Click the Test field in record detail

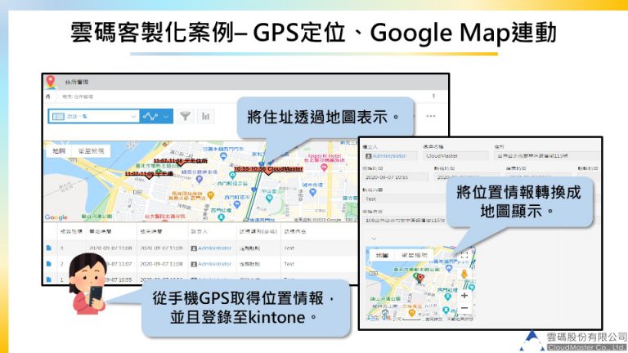coord(405,199)
